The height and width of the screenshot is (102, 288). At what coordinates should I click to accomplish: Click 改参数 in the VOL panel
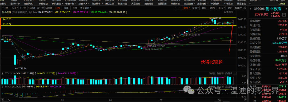tap(212, 74)
